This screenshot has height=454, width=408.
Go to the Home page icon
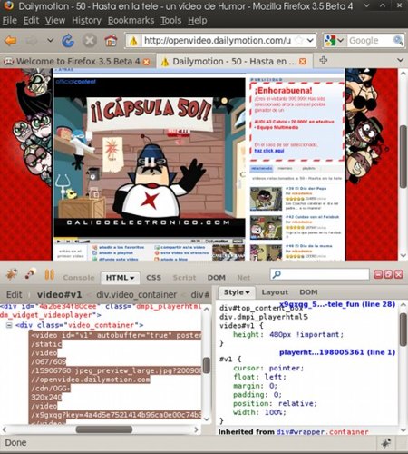[111, 40]
